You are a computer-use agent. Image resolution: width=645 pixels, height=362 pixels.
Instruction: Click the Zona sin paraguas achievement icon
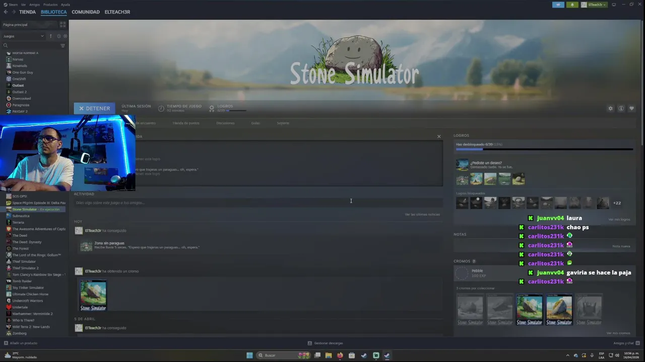(86, 246)
